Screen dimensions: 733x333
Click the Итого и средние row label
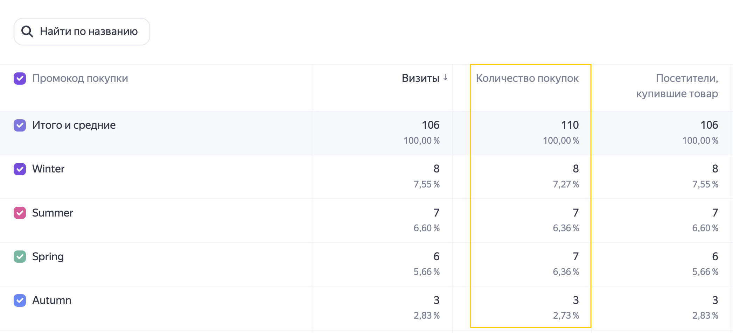click(x=74, y=125)
